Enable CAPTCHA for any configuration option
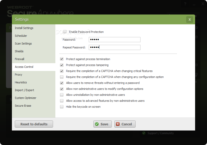Image resolution: width=207 pixels, height=145 pixels. tap(62, 77)
